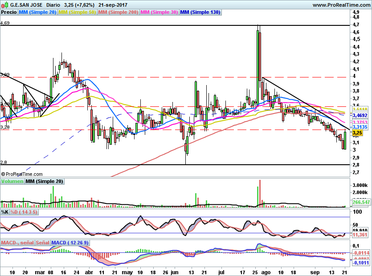Select MM (Simple 20) in the volume panel
Image resolution: width=372 pixels, height=276 pixels.
tap(44, 181)
